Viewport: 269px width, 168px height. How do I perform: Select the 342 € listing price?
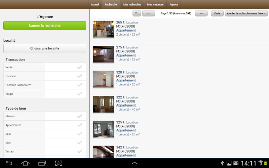coord(120,147)
